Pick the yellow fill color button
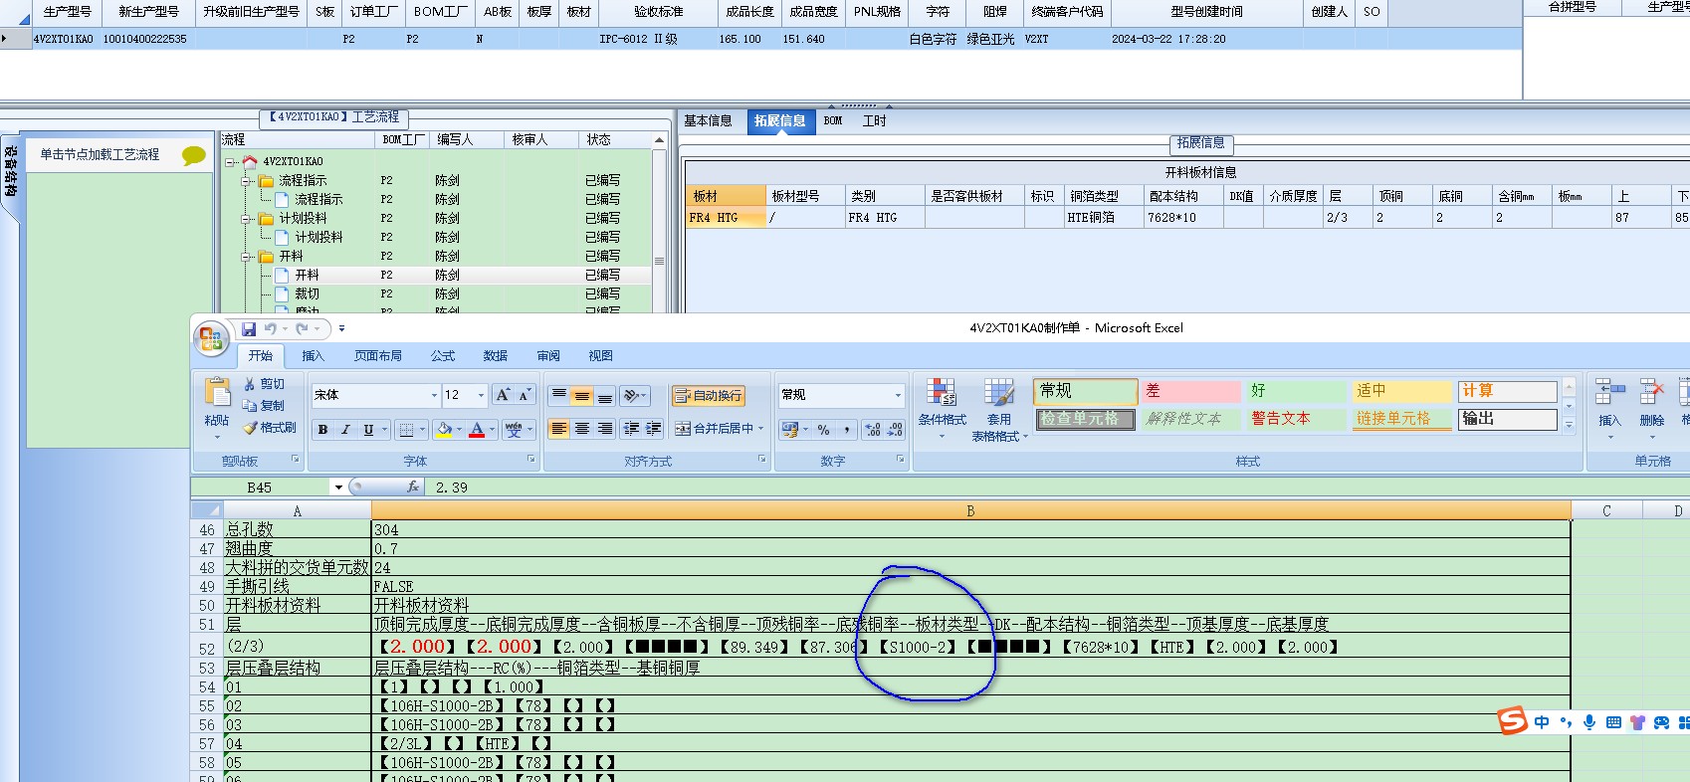The height and width of the screenshot is (782, 1690). [x=444, y=430]
